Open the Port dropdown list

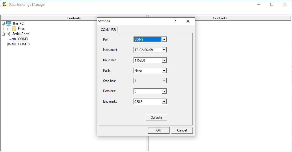point(164,40)
